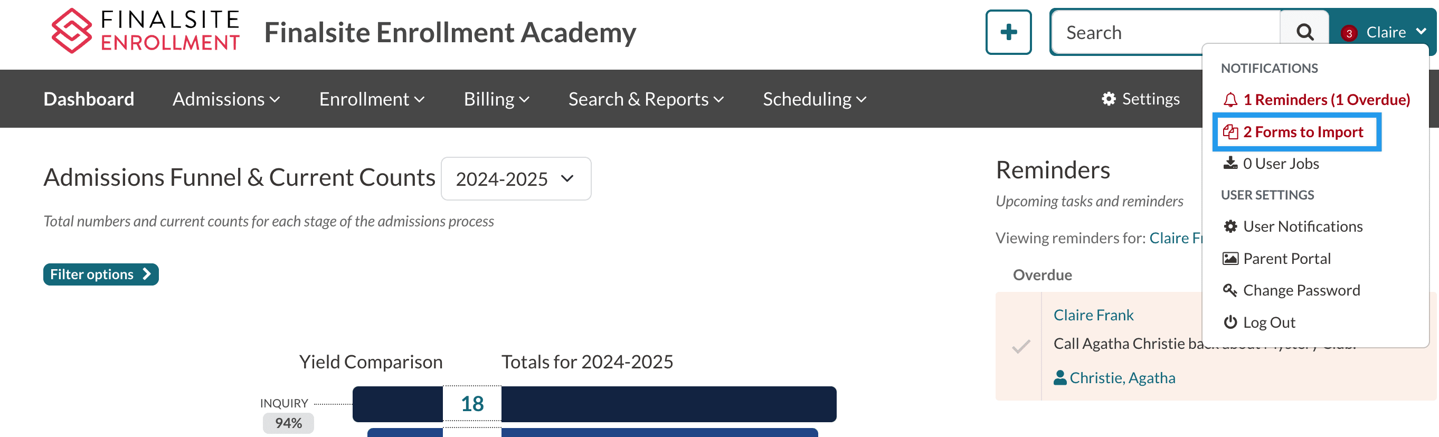Mark the Agatha Christie reminder complete

[1020, 346]
